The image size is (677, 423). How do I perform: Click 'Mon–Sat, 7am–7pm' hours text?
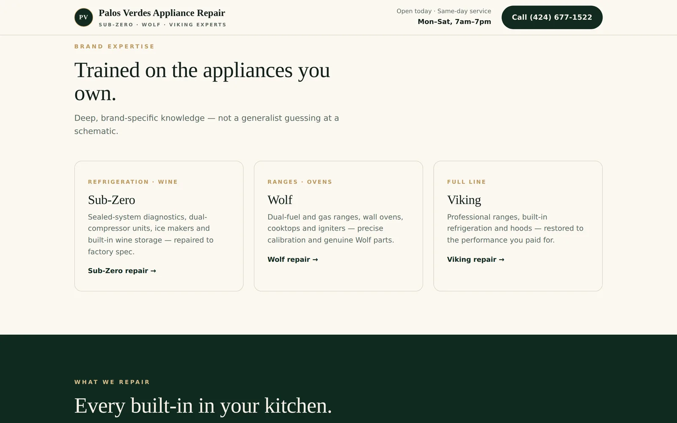tap(454, 22)
